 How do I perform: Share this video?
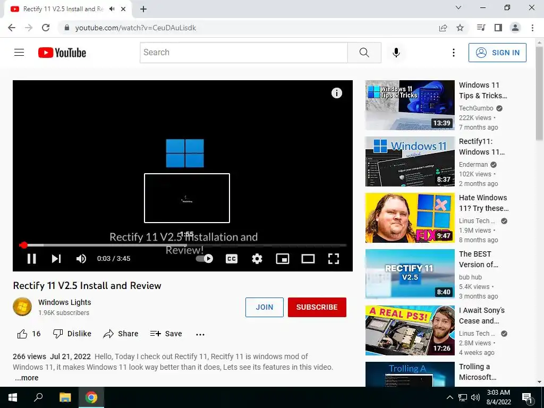(x=121, y=334)
